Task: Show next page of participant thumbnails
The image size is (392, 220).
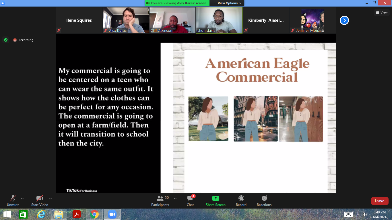Action: click(x=344, y=20)
